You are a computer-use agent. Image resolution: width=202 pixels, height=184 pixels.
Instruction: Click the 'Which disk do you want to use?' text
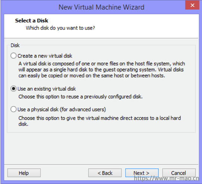click(x=60, y=28)
